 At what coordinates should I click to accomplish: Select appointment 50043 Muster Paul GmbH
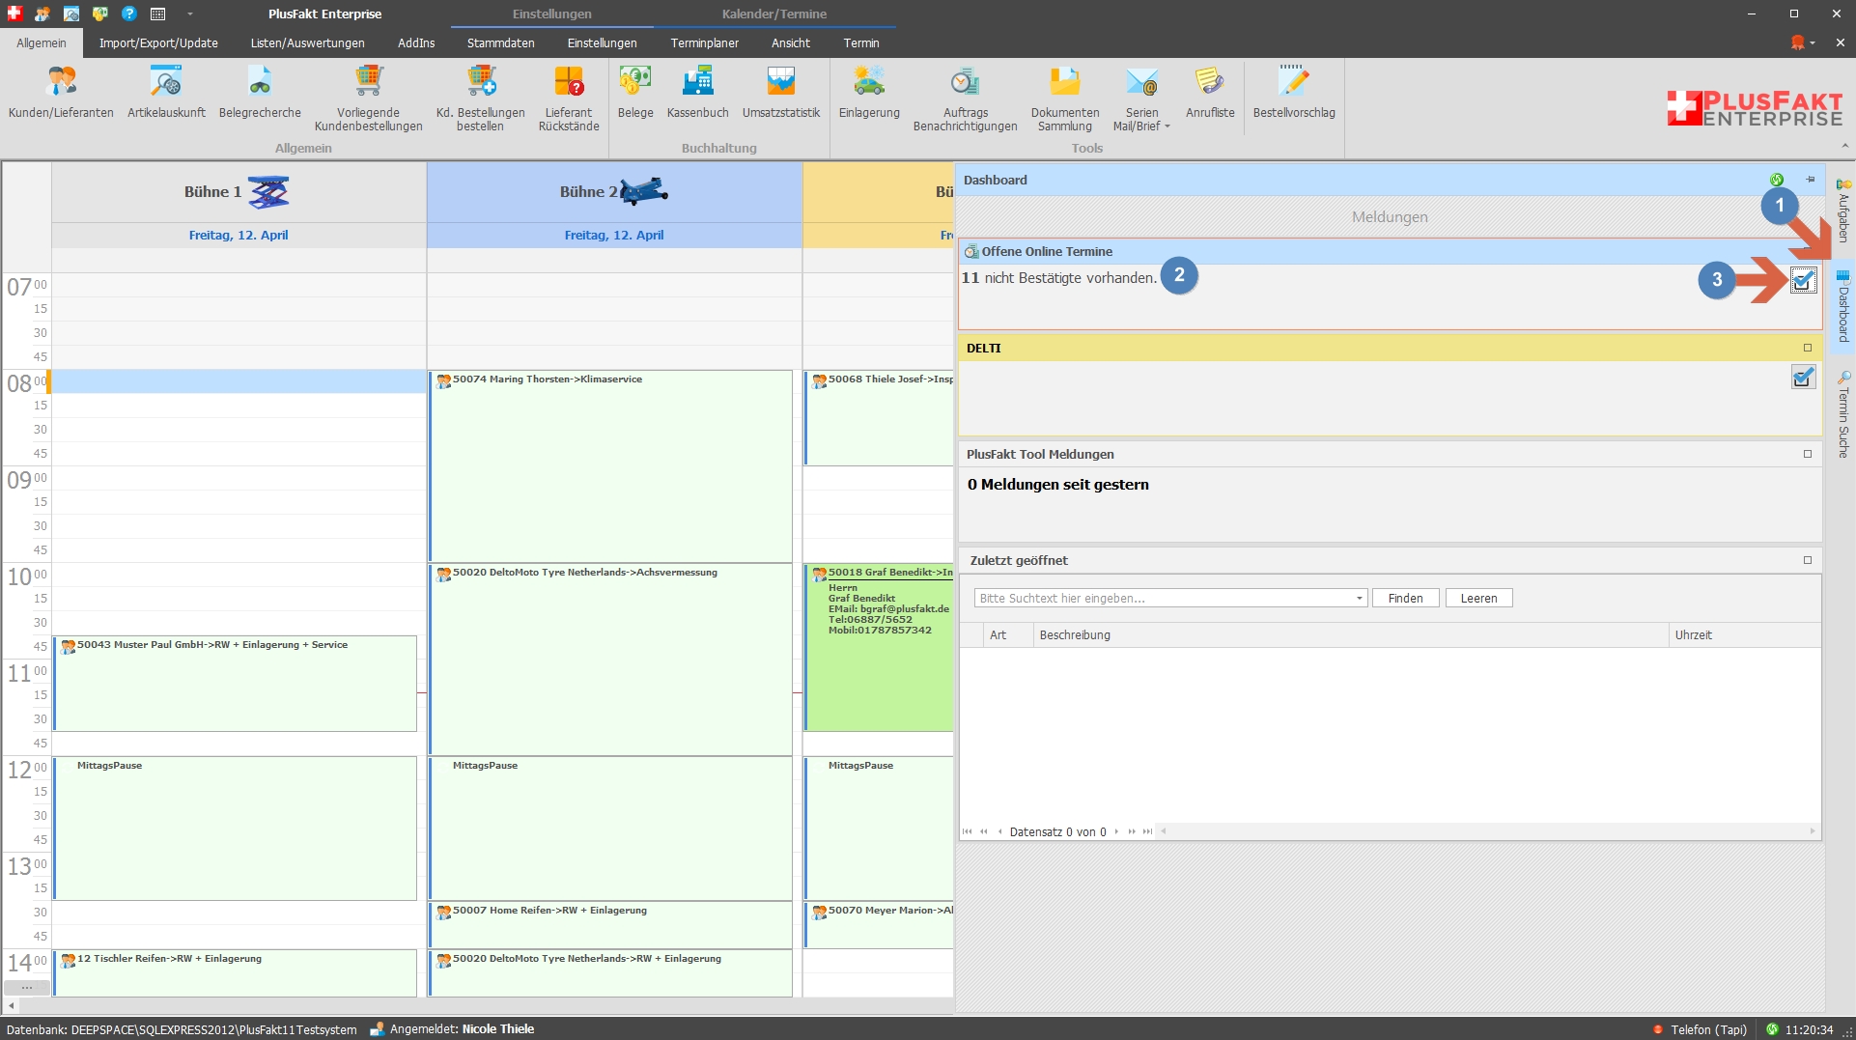[x=236, y=683]
